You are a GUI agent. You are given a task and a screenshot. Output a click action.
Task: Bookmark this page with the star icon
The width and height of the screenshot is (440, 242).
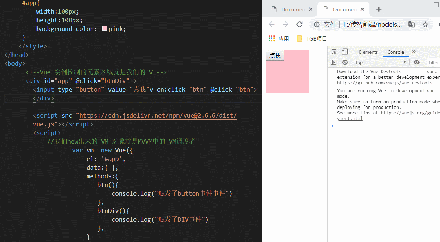click(x=425, y=24)
